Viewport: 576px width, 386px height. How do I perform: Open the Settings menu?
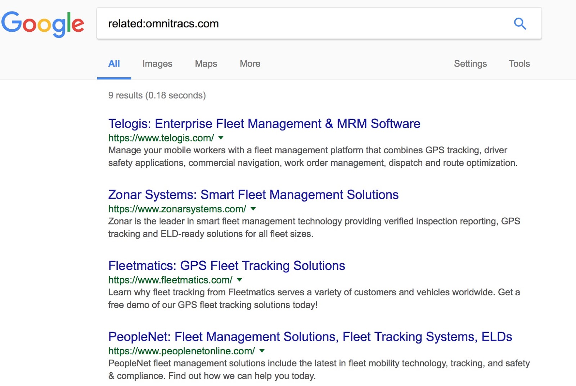[x=470, y=64]
